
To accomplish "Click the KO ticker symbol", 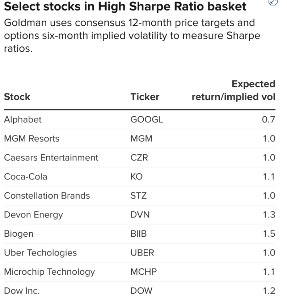I will click(x=136, y=177).
